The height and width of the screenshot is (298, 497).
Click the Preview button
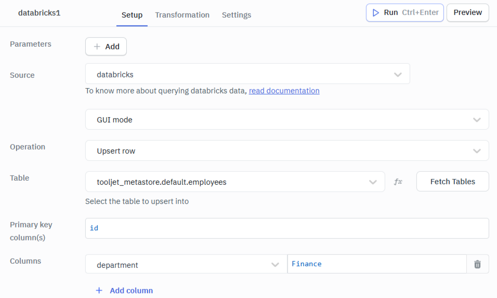pyautogui.click(x=467, y=12)
